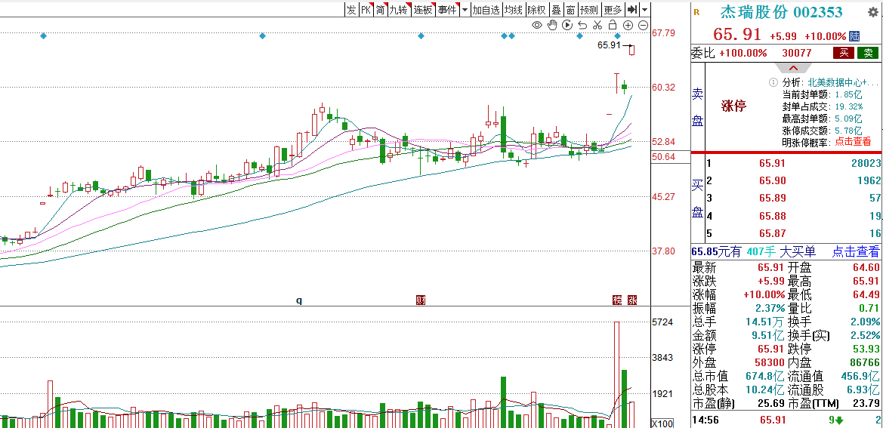This screenshot has height=428, width=883.
Task: Select the hand pan tool
Action: pos(552,25)
